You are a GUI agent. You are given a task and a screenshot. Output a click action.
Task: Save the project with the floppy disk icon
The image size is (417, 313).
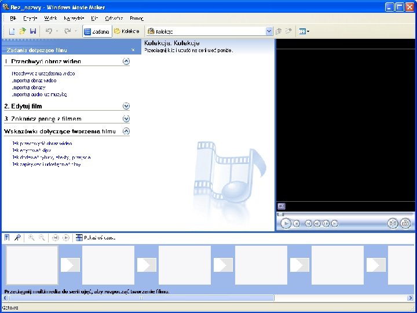click(x=32, y=31)
